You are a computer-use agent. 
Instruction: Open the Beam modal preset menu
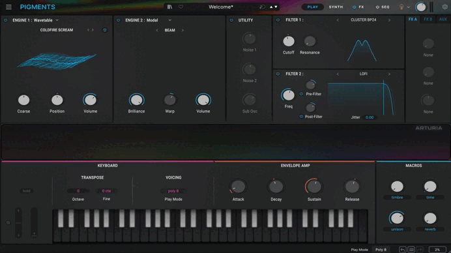pyautogui.click(x=169, y=30)
